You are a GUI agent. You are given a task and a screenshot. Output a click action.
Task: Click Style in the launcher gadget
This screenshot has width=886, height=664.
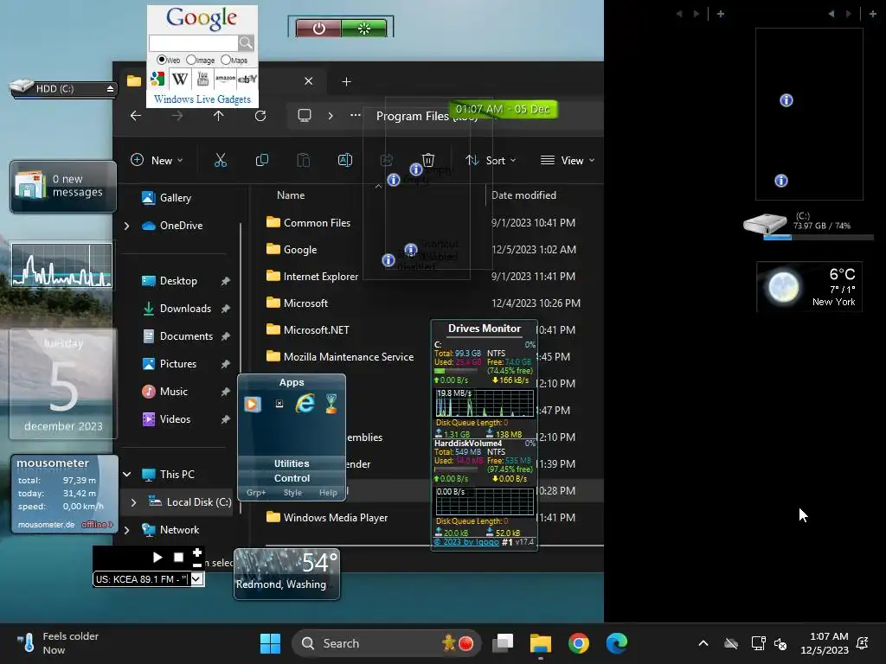click(x=292, y=492)
